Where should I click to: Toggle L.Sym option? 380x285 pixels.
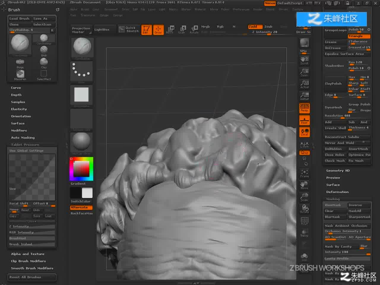(304, 145)
